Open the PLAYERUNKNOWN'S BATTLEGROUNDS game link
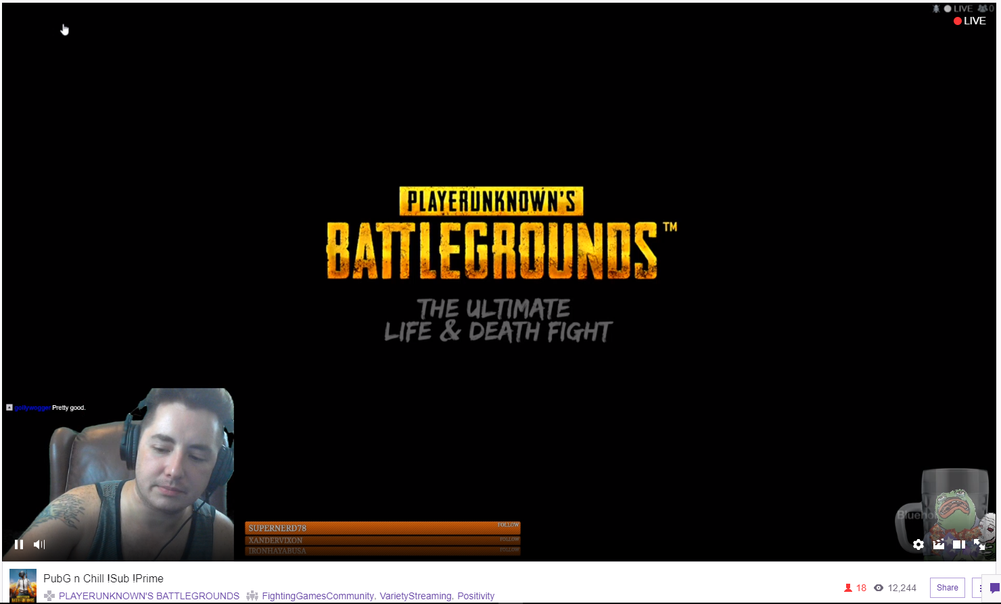 (x=149, y=596)
